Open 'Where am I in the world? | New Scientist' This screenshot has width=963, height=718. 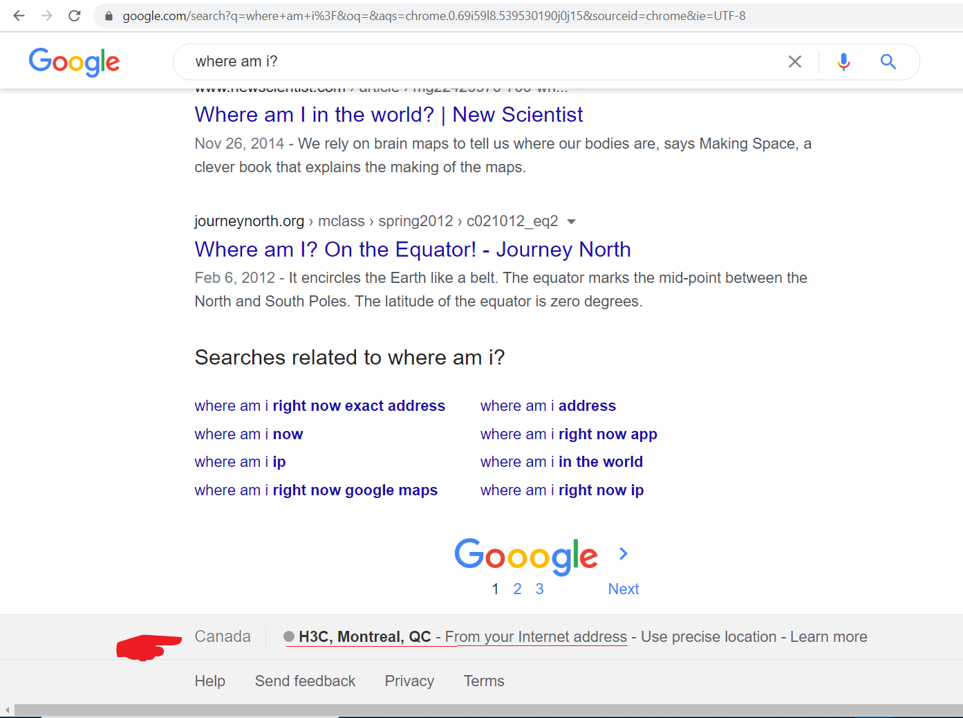coord(389,114)
